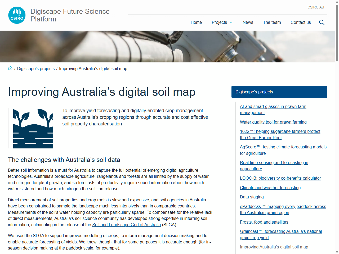Expand the Projects menu chevron

click(x=231, y=22)
